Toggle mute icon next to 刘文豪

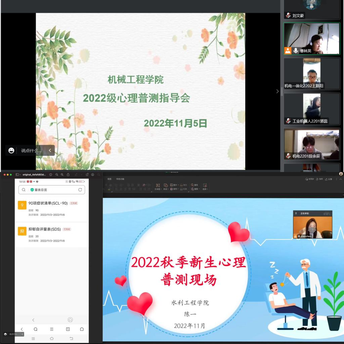[288, 15]
